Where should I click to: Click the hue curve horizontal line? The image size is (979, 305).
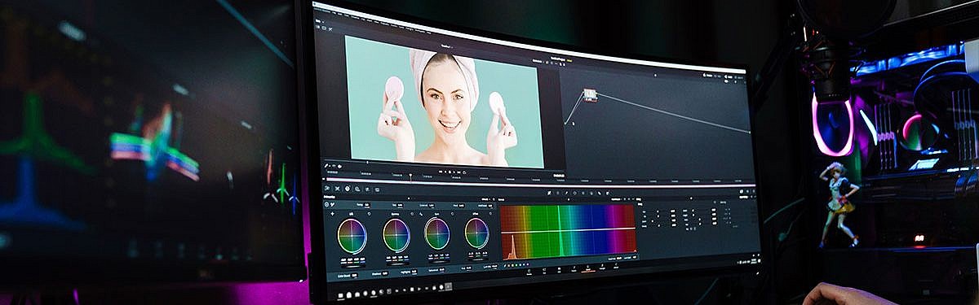coord(568,230)
